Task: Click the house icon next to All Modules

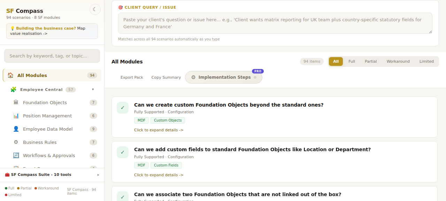Action: coord(10,75)
